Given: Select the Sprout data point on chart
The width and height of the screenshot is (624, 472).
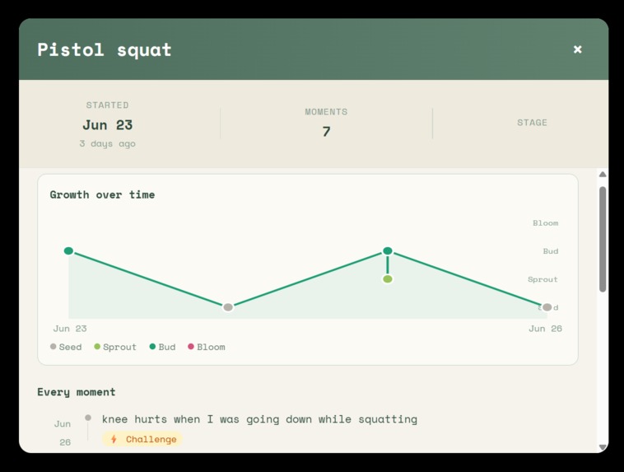Looking at the screenshot, I should point(388,278).
